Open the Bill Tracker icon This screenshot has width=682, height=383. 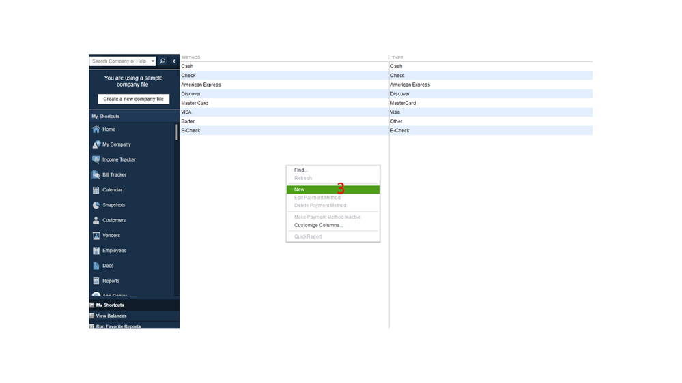pos(96,175)
